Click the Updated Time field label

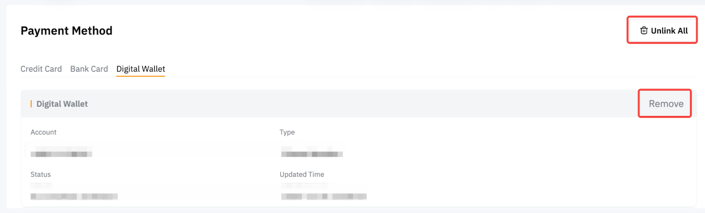tap(302, 174)
